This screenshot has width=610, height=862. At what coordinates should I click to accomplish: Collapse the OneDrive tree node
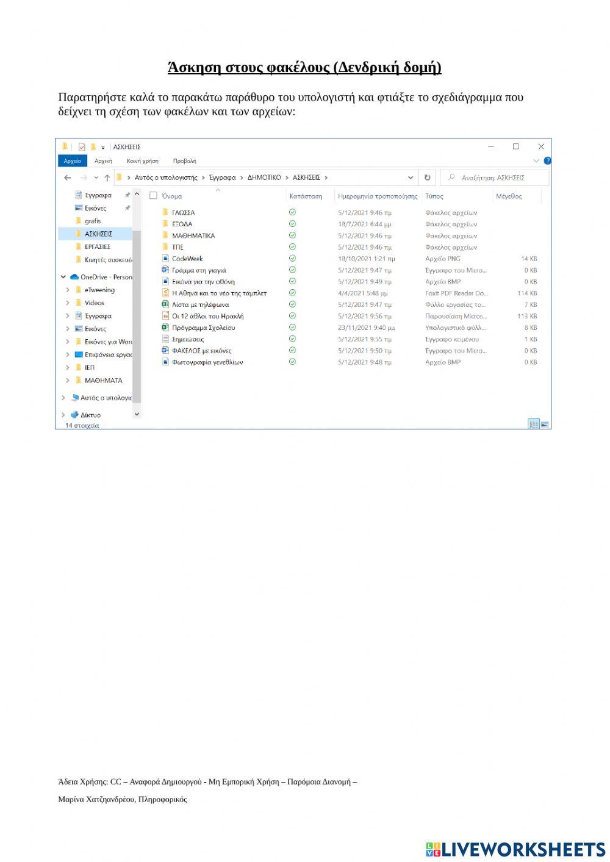point(63,277)
